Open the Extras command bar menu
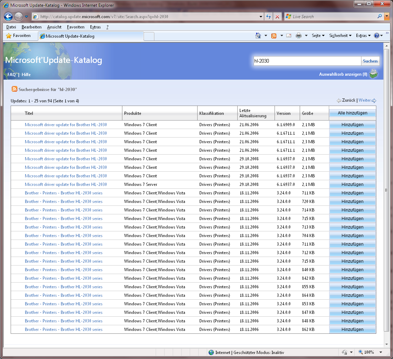The image size is (393, 359). [x=363, y=36]
